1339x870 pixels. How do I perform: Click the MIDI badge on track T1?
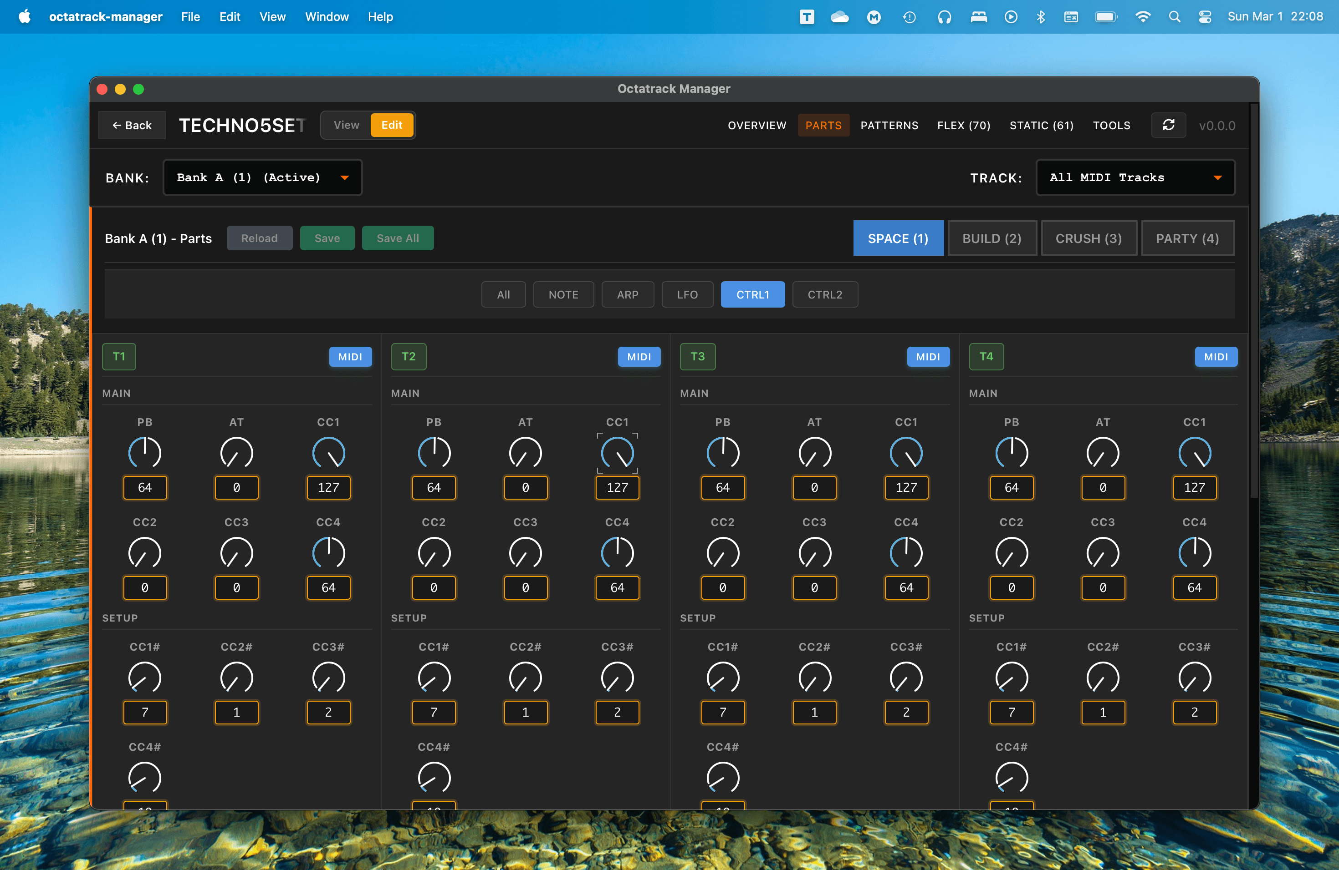(x=350, y=356)
